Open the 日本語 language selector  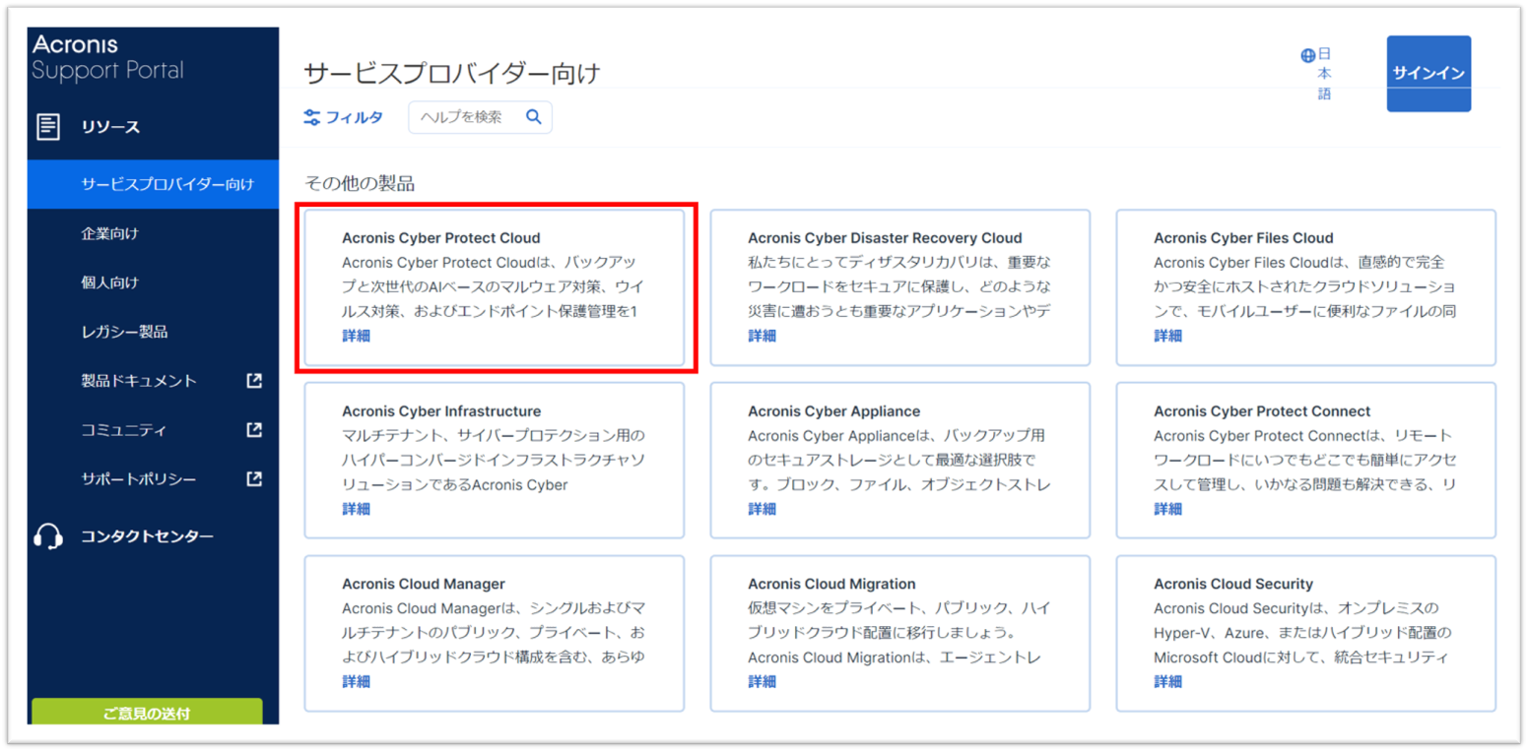tap(1324, 74)
